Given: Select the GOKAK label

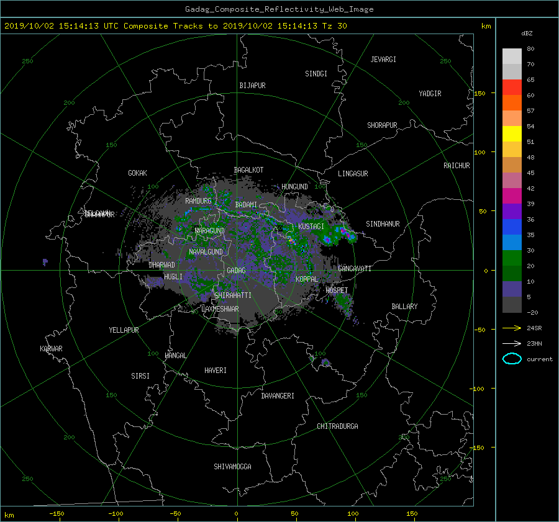Looking at the screenshot, I should pos(137,173).
